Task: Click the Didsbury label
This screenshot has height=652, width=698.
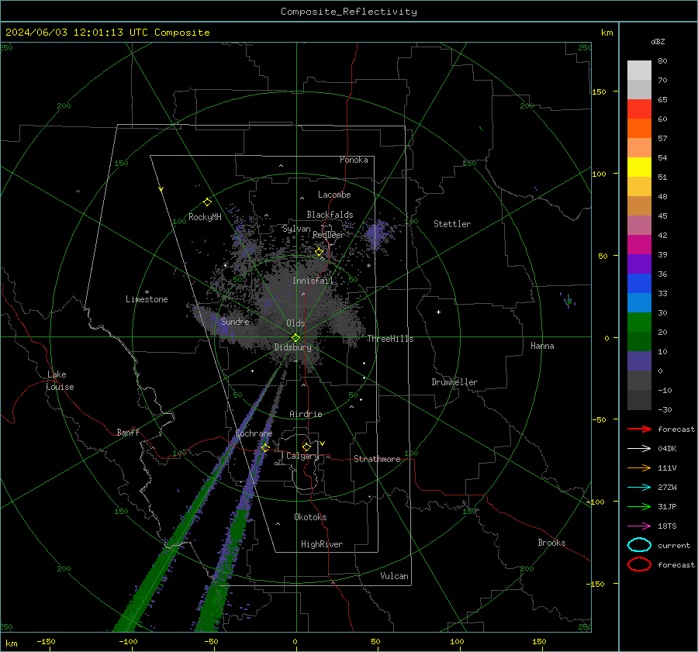Action: pyautogui.click(x=292, y=347)
